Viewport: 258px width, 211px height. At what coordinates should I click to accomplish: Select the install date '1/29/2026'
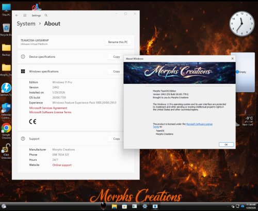(59, 93)
